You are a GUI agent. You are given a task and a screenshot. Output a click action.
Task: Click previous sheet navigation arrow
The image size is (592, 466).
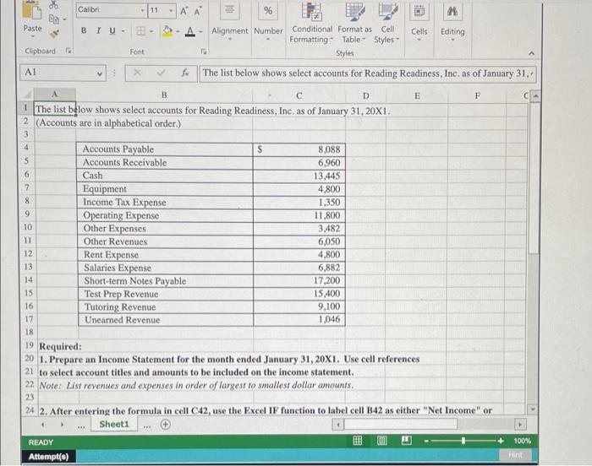click(43, 425)
